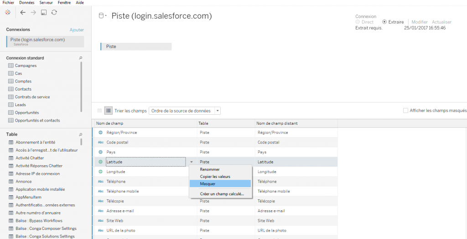Click Abc type icon of Télécopie
The image size is (467, 239).
[101, 201]
